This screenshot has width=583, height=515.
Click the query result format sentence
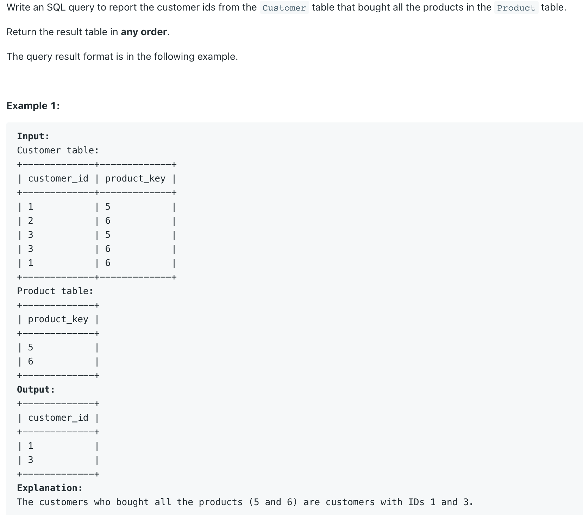[x=122, y=57]
